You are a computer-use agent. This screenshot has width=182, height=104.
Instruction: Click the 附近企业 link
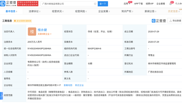pyautogui.click(x=79, y=85)
